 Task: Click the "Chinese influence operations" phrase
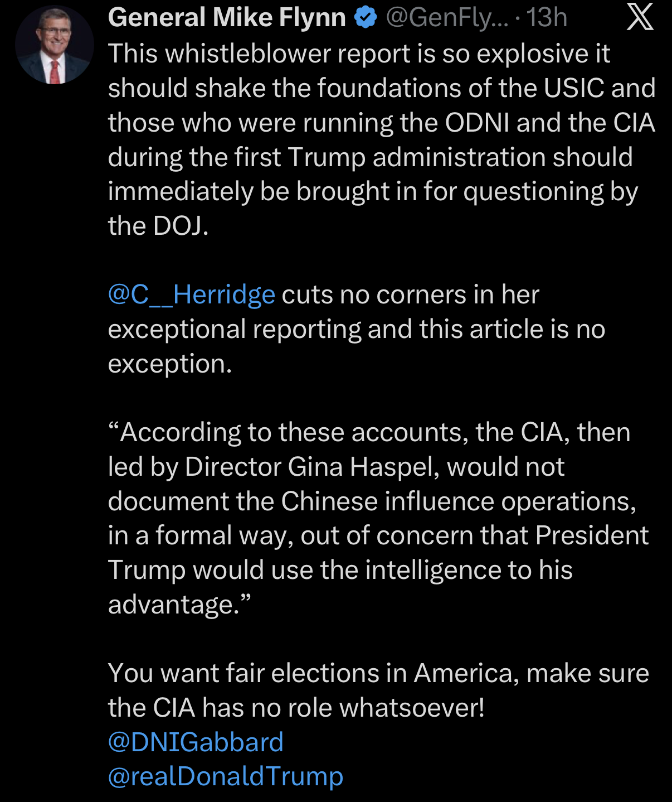coord(458,502)
